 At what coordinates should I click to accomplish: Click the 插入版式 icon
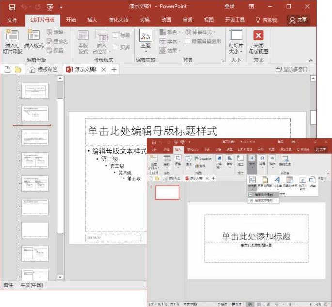33,38
